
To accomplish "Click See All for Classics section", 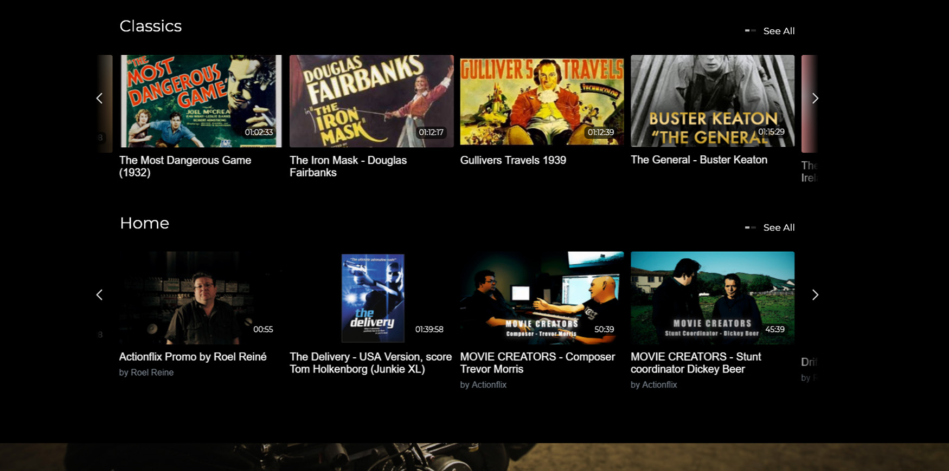I will (778, 31).
